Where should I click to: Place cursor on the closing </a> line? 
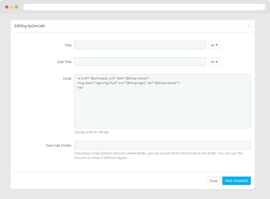click(80, 88)
